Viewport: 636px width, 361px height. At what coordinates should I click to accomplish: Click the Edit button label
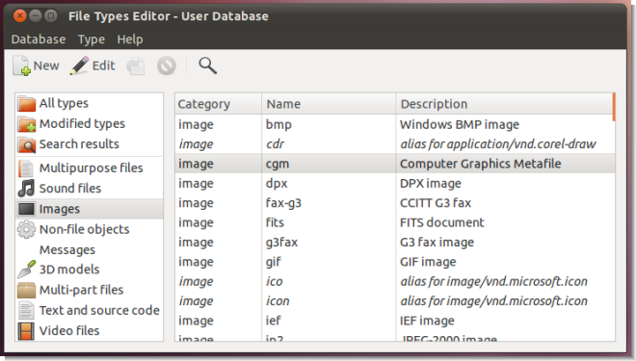click(x=104, y=65)
